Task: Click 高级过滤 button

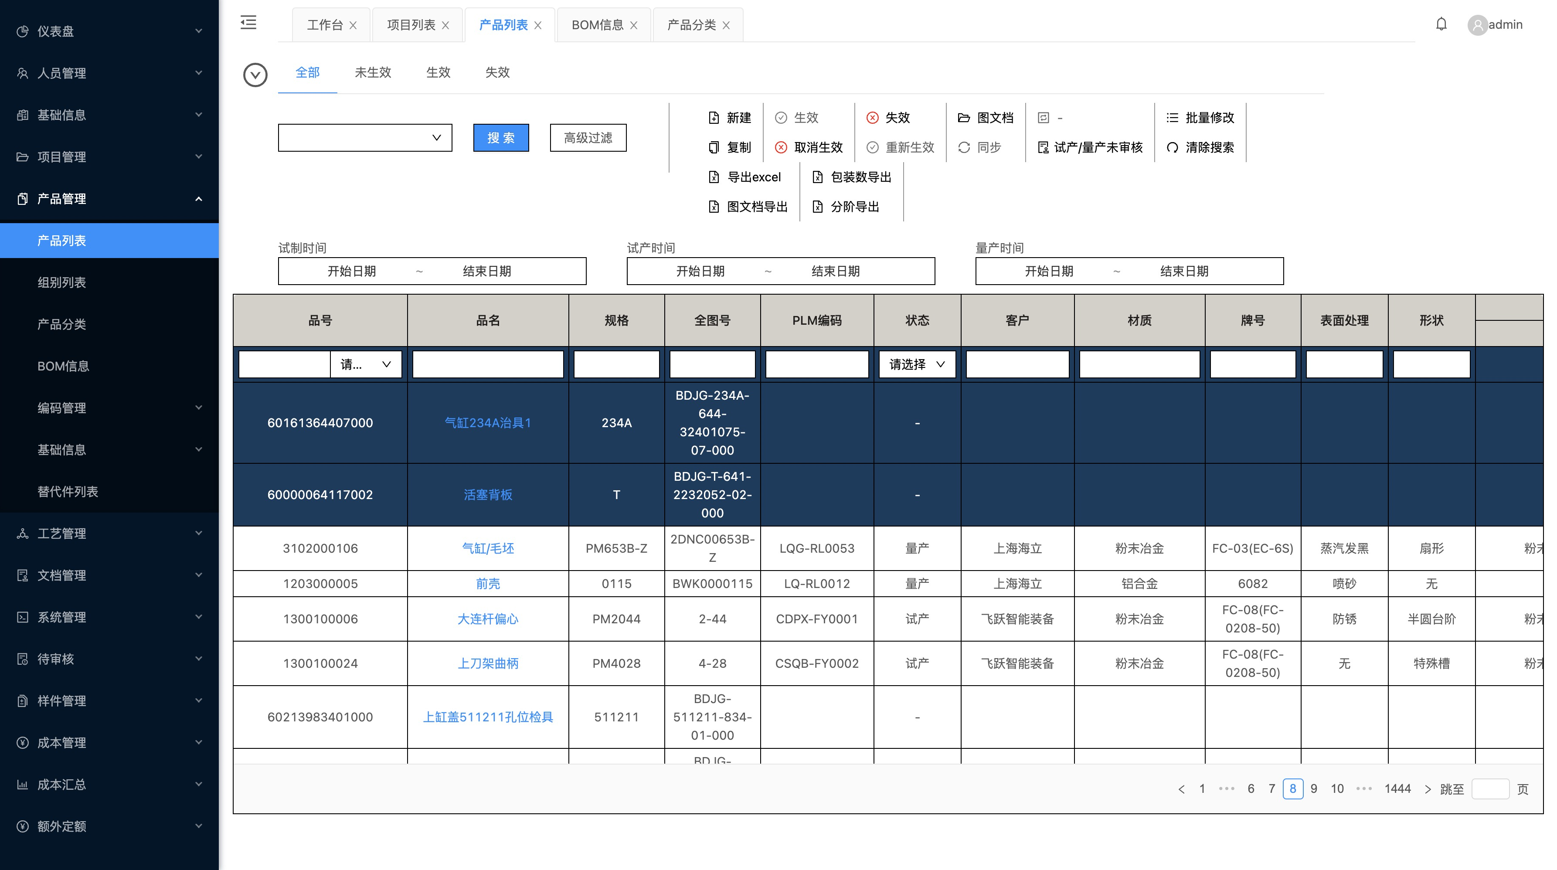Action: (588, 138)
